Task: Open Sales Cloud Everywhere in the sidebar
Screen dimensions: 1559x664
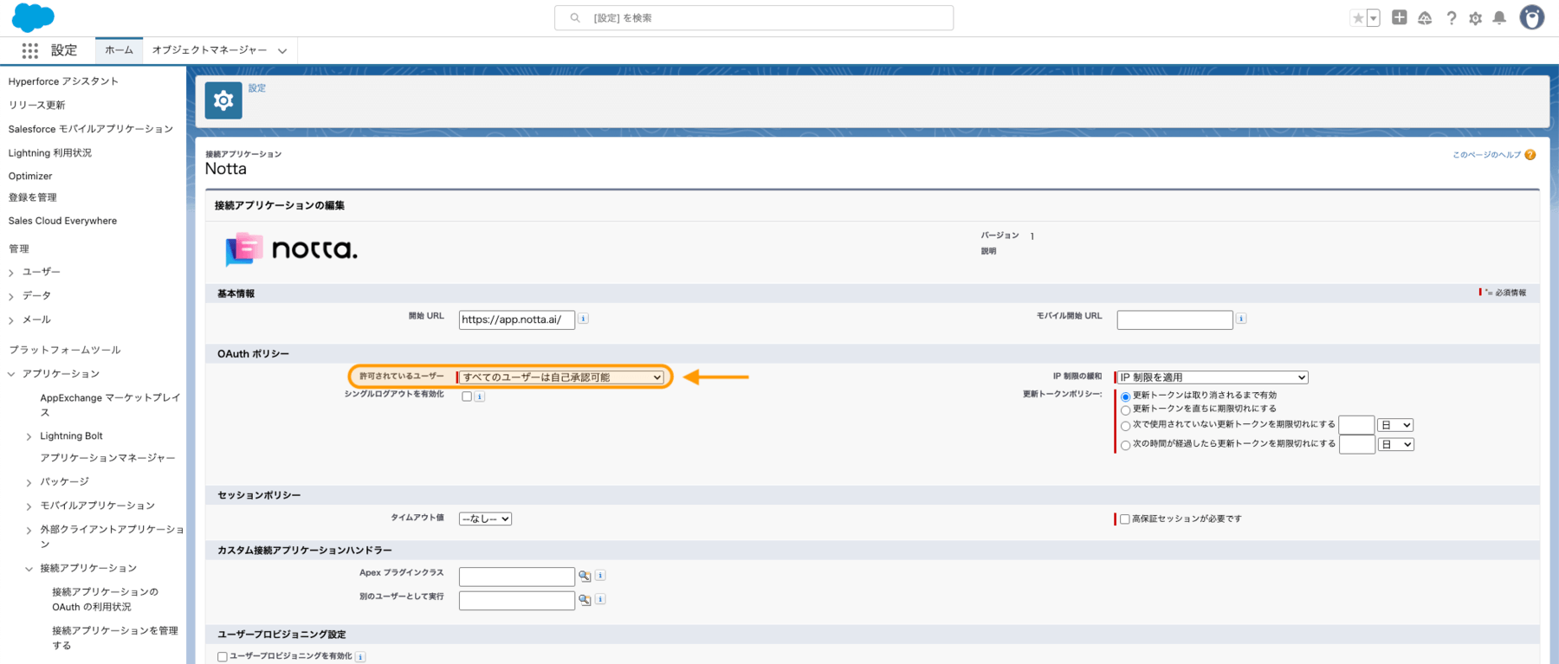Action: (x=62, y=221)
